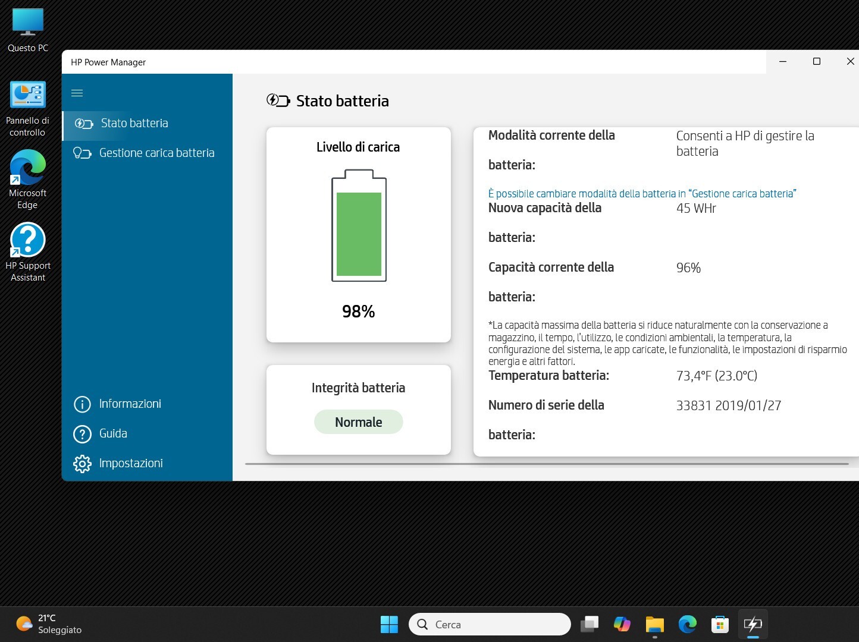Image resolution: width=859 pixels, height=642 pixels.
Task: Select the 45 WHr capacity value
Action: click(696, 209)
